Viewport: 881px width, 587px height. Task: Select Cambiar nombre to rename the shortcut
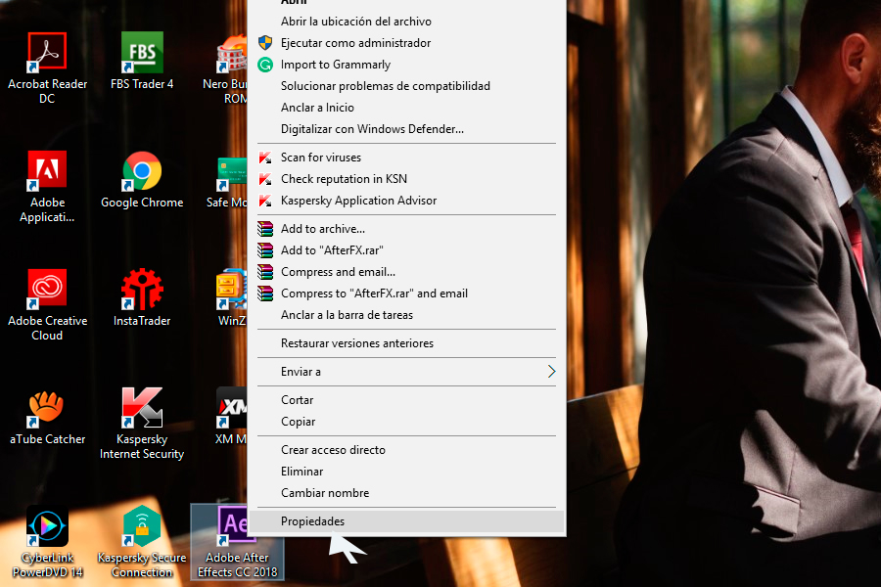click(324, 492)
